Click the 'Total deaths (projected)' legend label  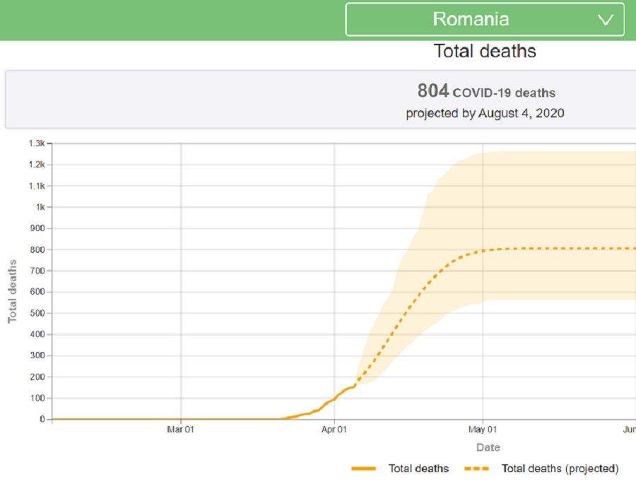point(560,468)
